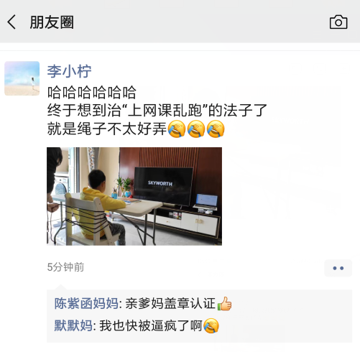Tap the third crying-laughing emoji in post
This screenshot has width=360, height=352.
pyautogui.click(x=216, y=129)
